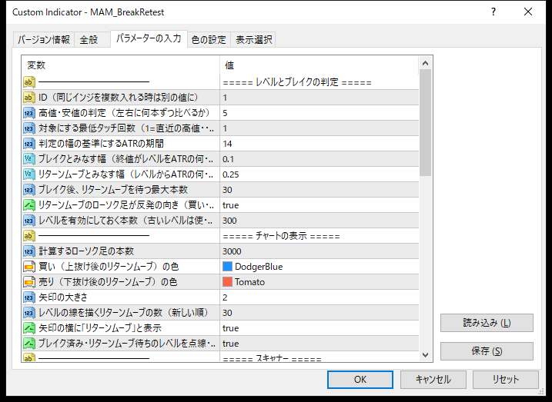Select the value 2 for 矢印の大きさ
Viewport: 552px width, 402px height.
click(319, 297)
